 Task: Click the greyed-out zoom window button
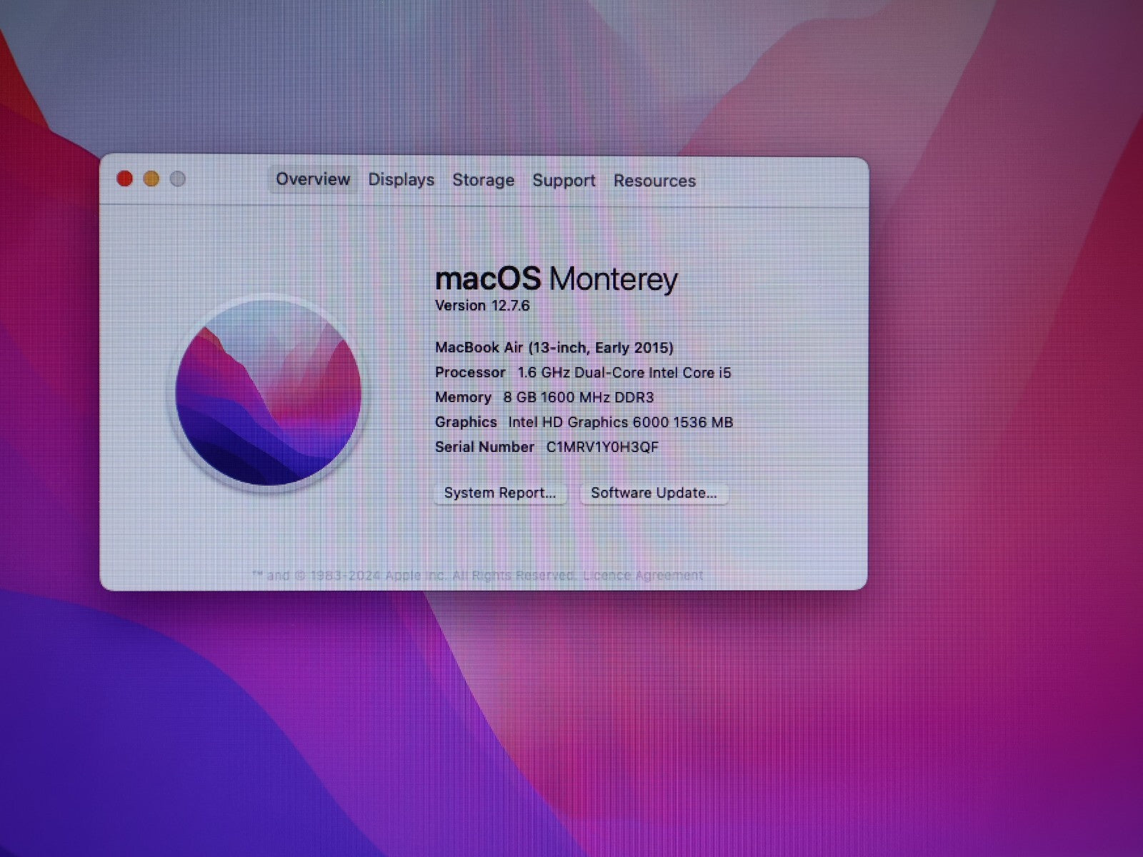[x=178, y=179]
